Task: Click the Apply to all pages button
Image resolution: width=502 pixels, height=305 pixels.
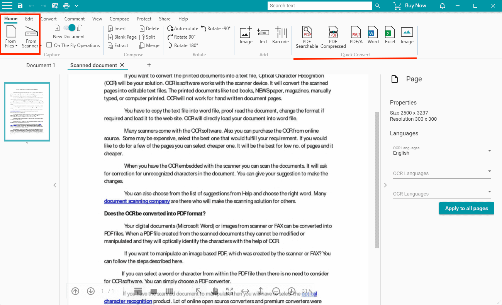Action: tap(466, 208)
